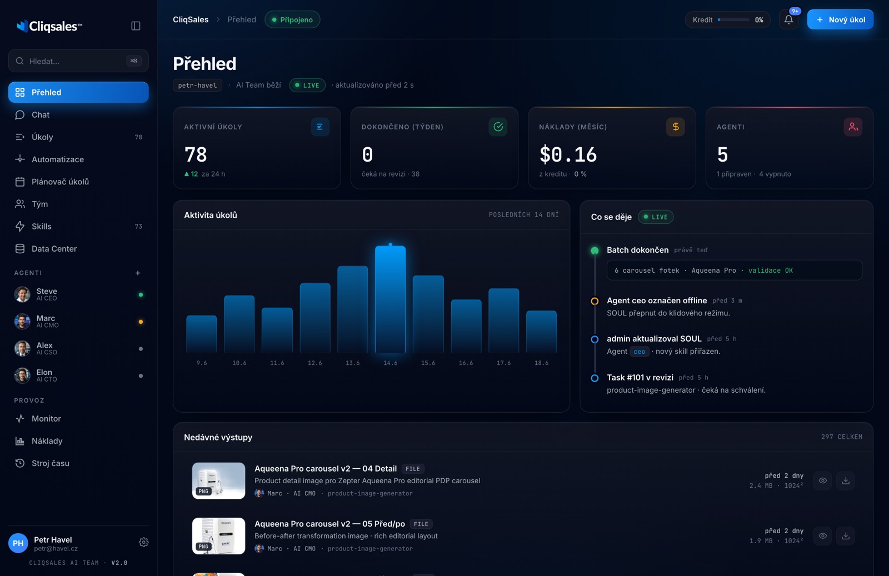The height and width of the screenshot is (576, 889).
Task: Focus the Hledat search field
Action: tap(78, 61)
